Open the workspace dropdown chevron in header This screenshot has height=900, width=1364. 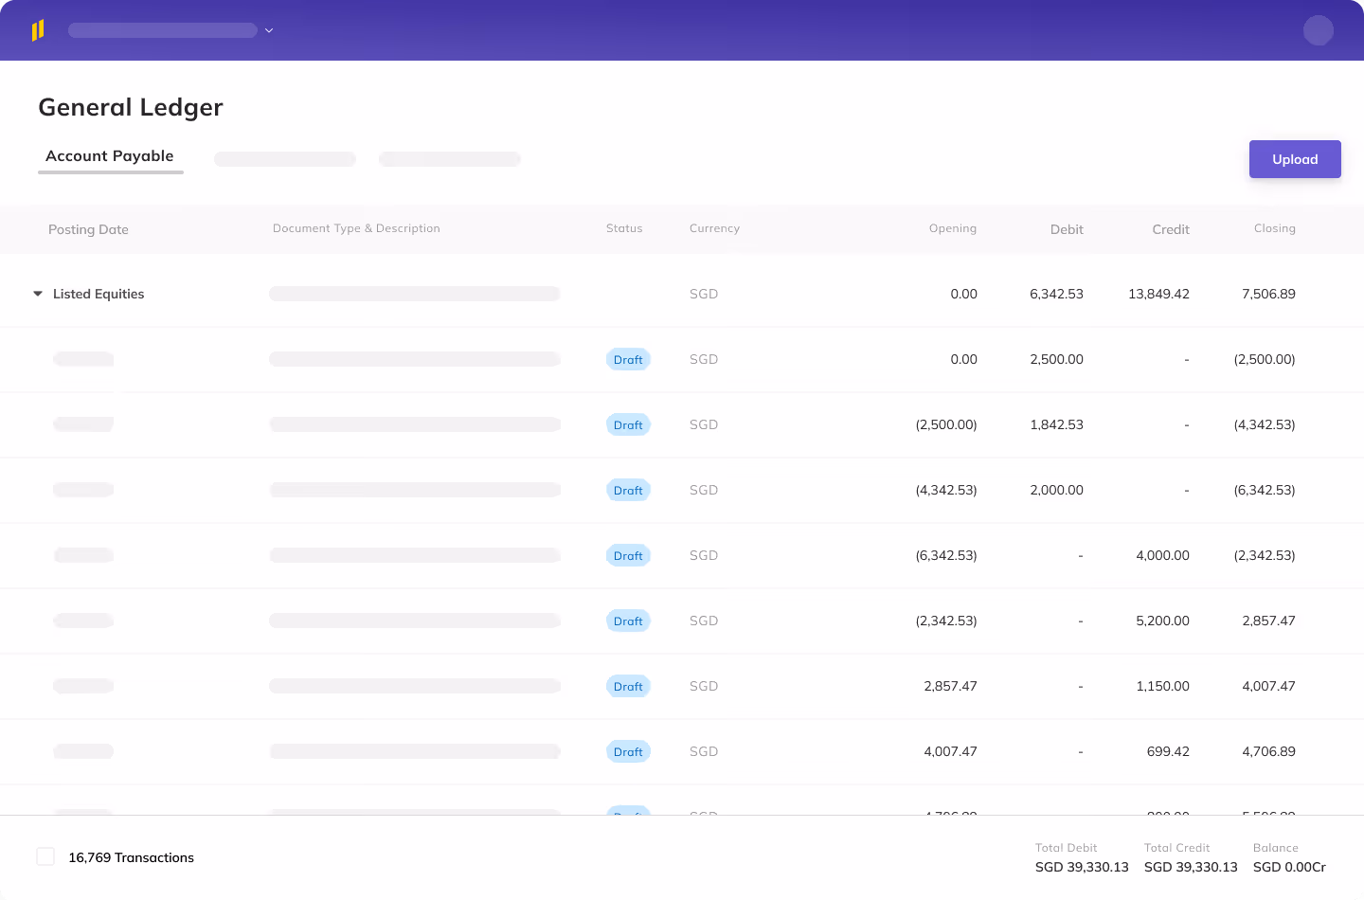[x=269, y=30]
